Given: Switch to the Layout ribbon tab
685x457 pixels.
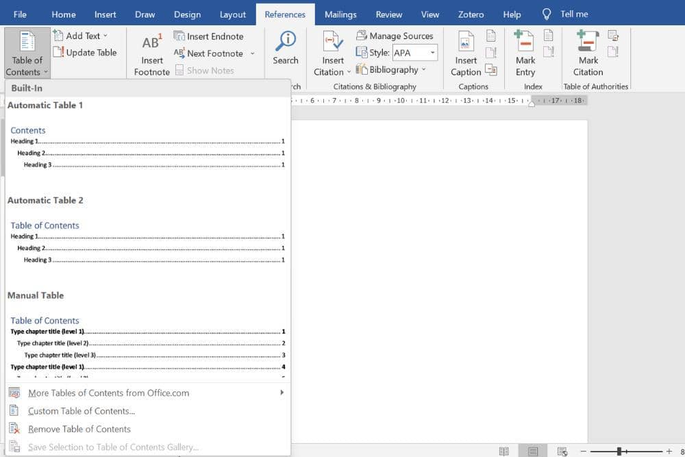Looking at the screenshot, I should [232, 14].
